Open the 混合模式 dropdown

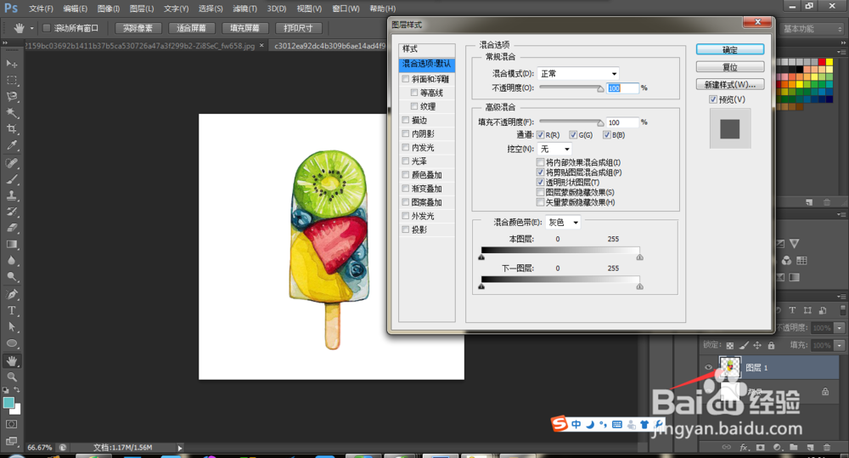[x=578, y=73]
